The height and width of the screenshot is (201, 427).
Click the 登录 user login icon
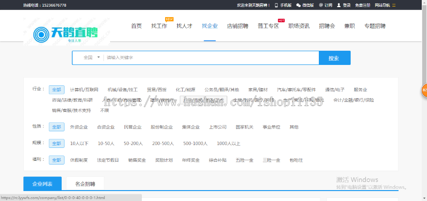pos(339,5)
